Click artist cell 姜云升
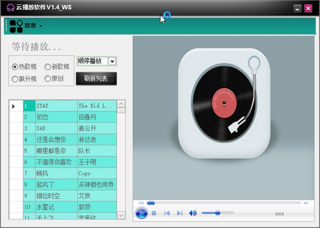Image resolution: width=320 pixels, height=228 pixels. [97, 128]
